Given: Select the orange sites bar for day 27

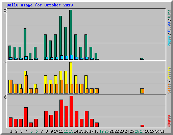Looking at the screenshot, I should coord(143,91).
